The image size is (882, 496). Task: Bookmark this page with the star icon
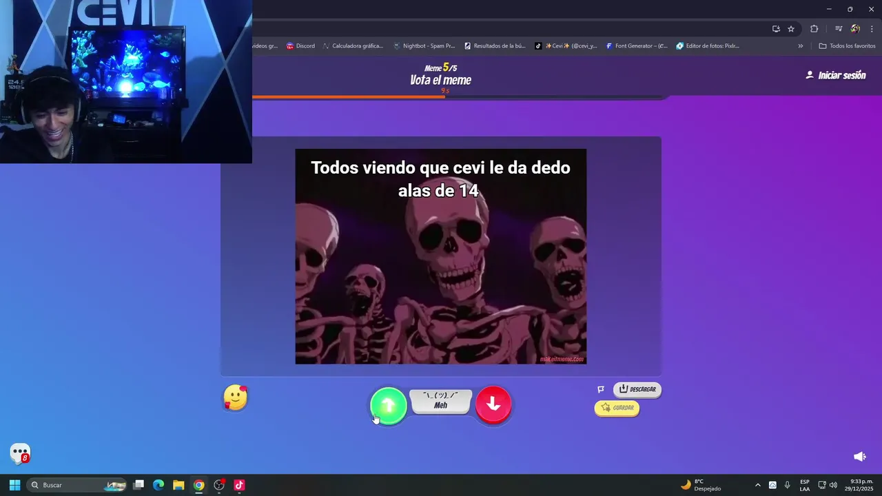click(x=791, y=29)
